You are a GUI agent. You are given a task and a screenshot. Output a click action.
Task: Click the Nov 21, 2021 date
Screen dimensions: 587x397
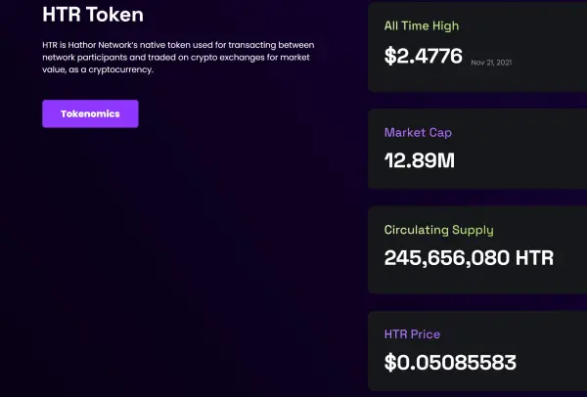[x=491, y=62]
